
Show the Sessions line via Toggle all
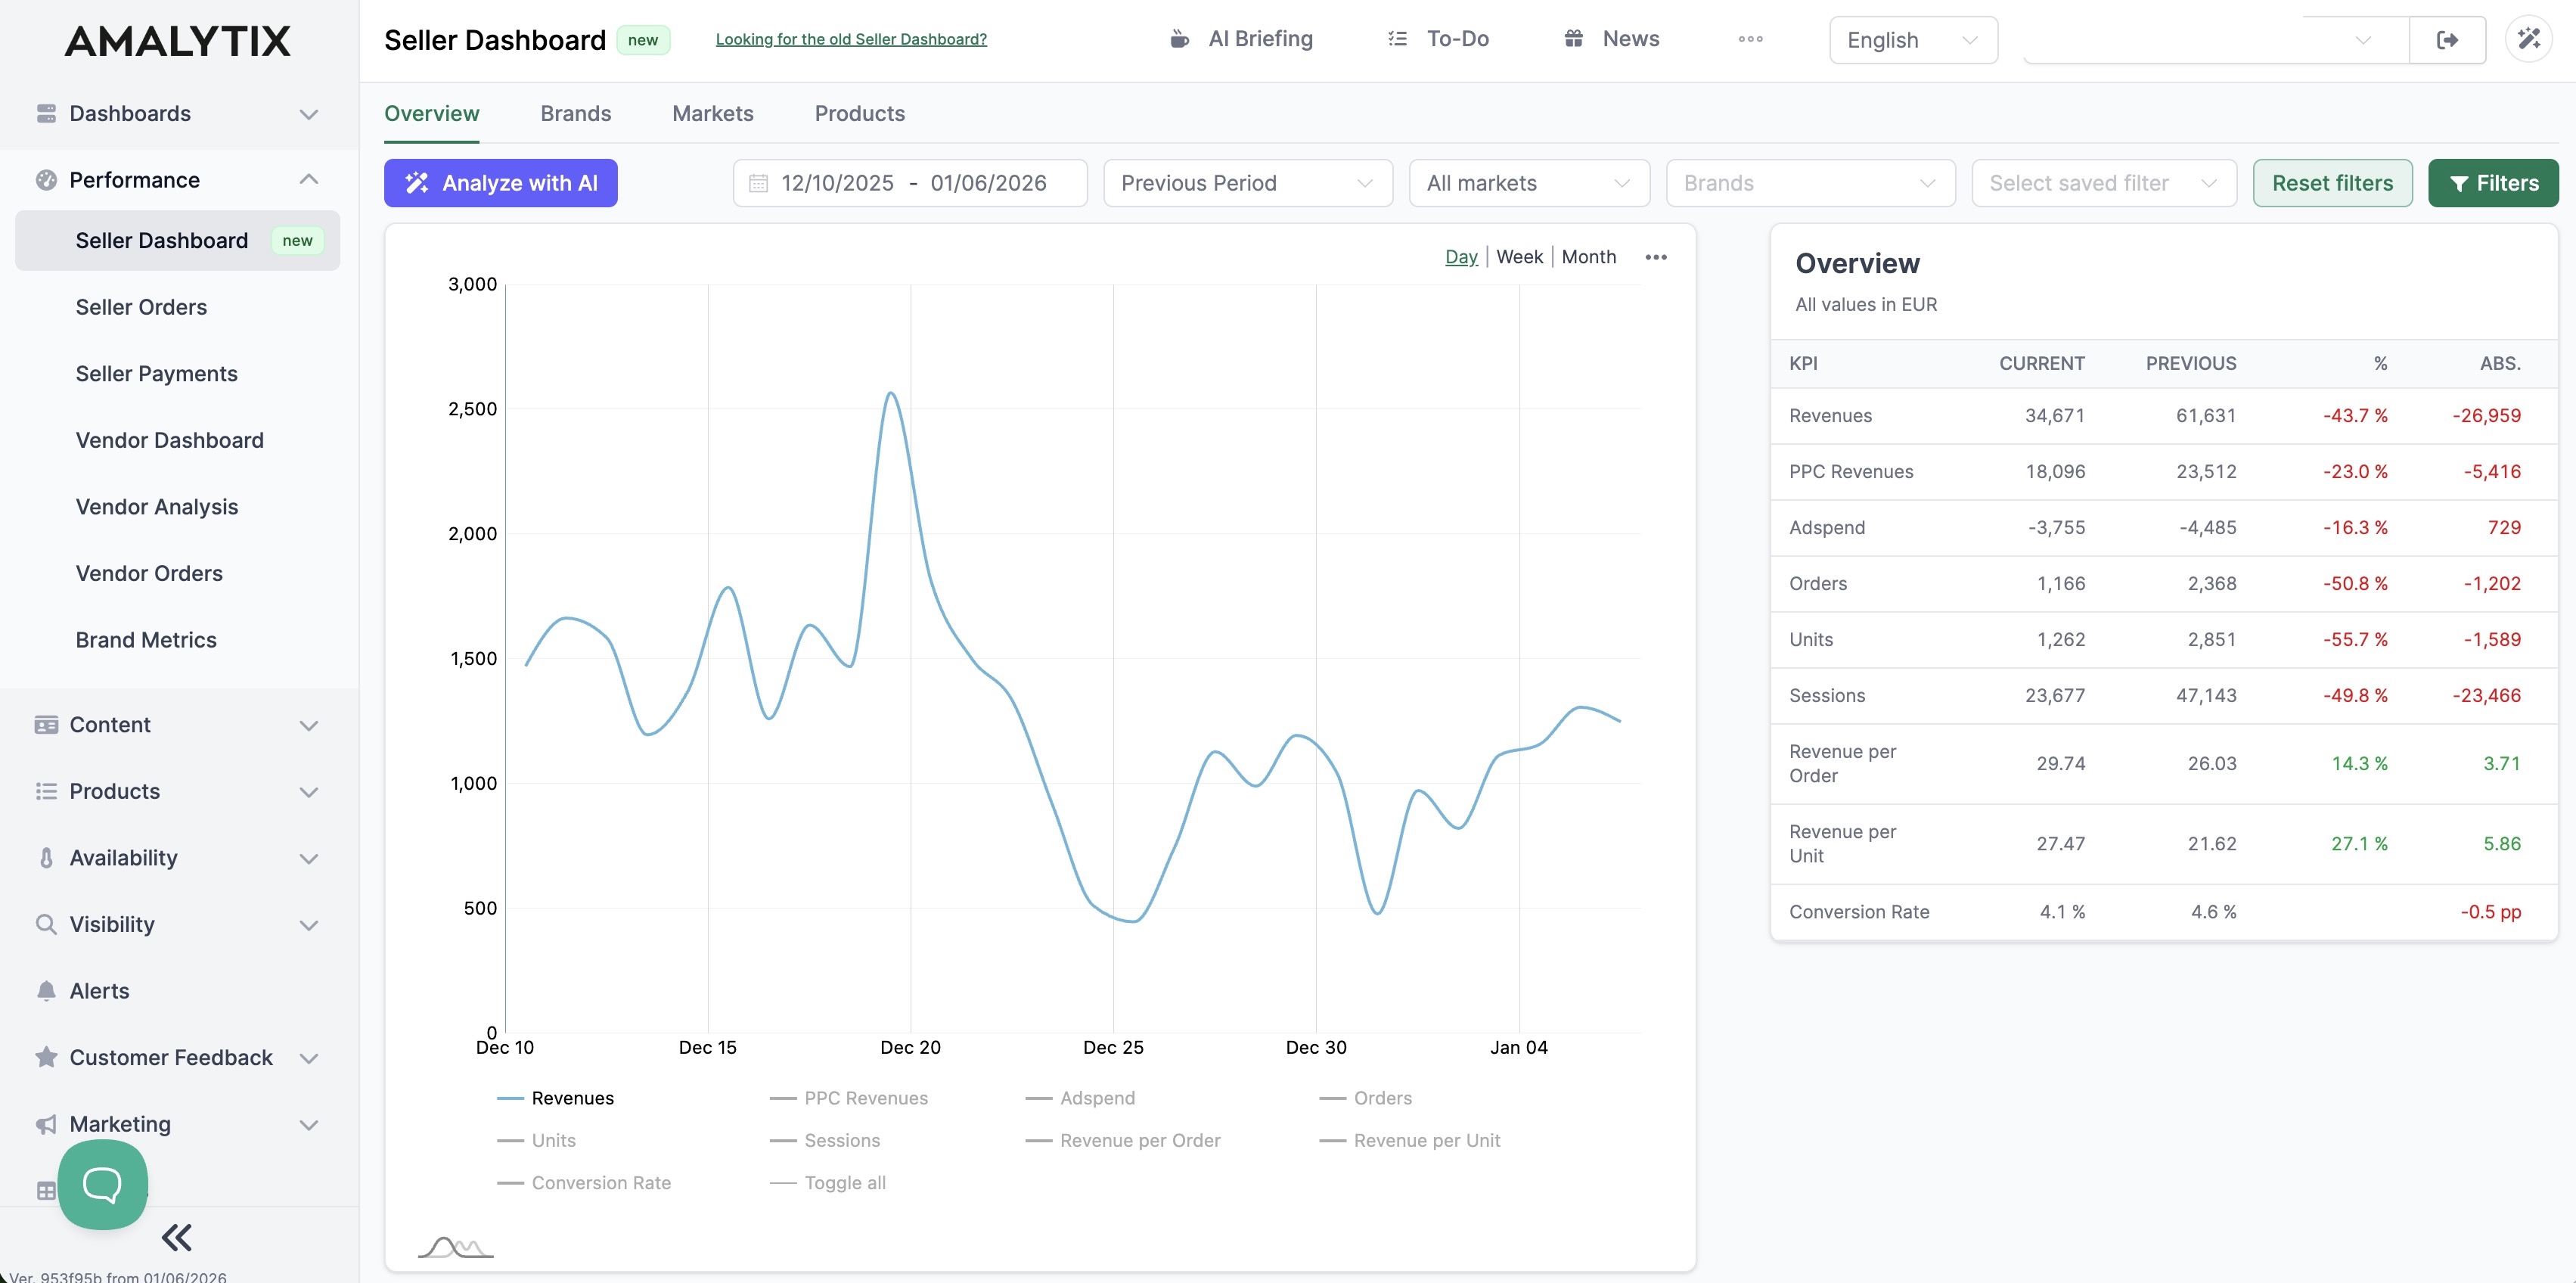(845, 1182)
